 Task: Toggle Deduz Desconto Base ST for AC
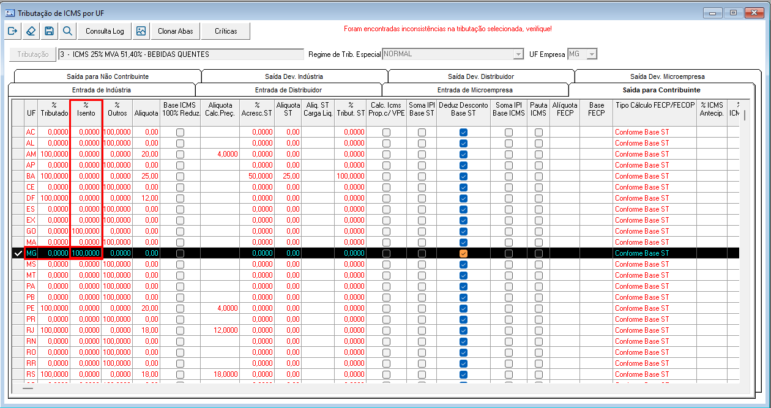(x=463, y=132)
